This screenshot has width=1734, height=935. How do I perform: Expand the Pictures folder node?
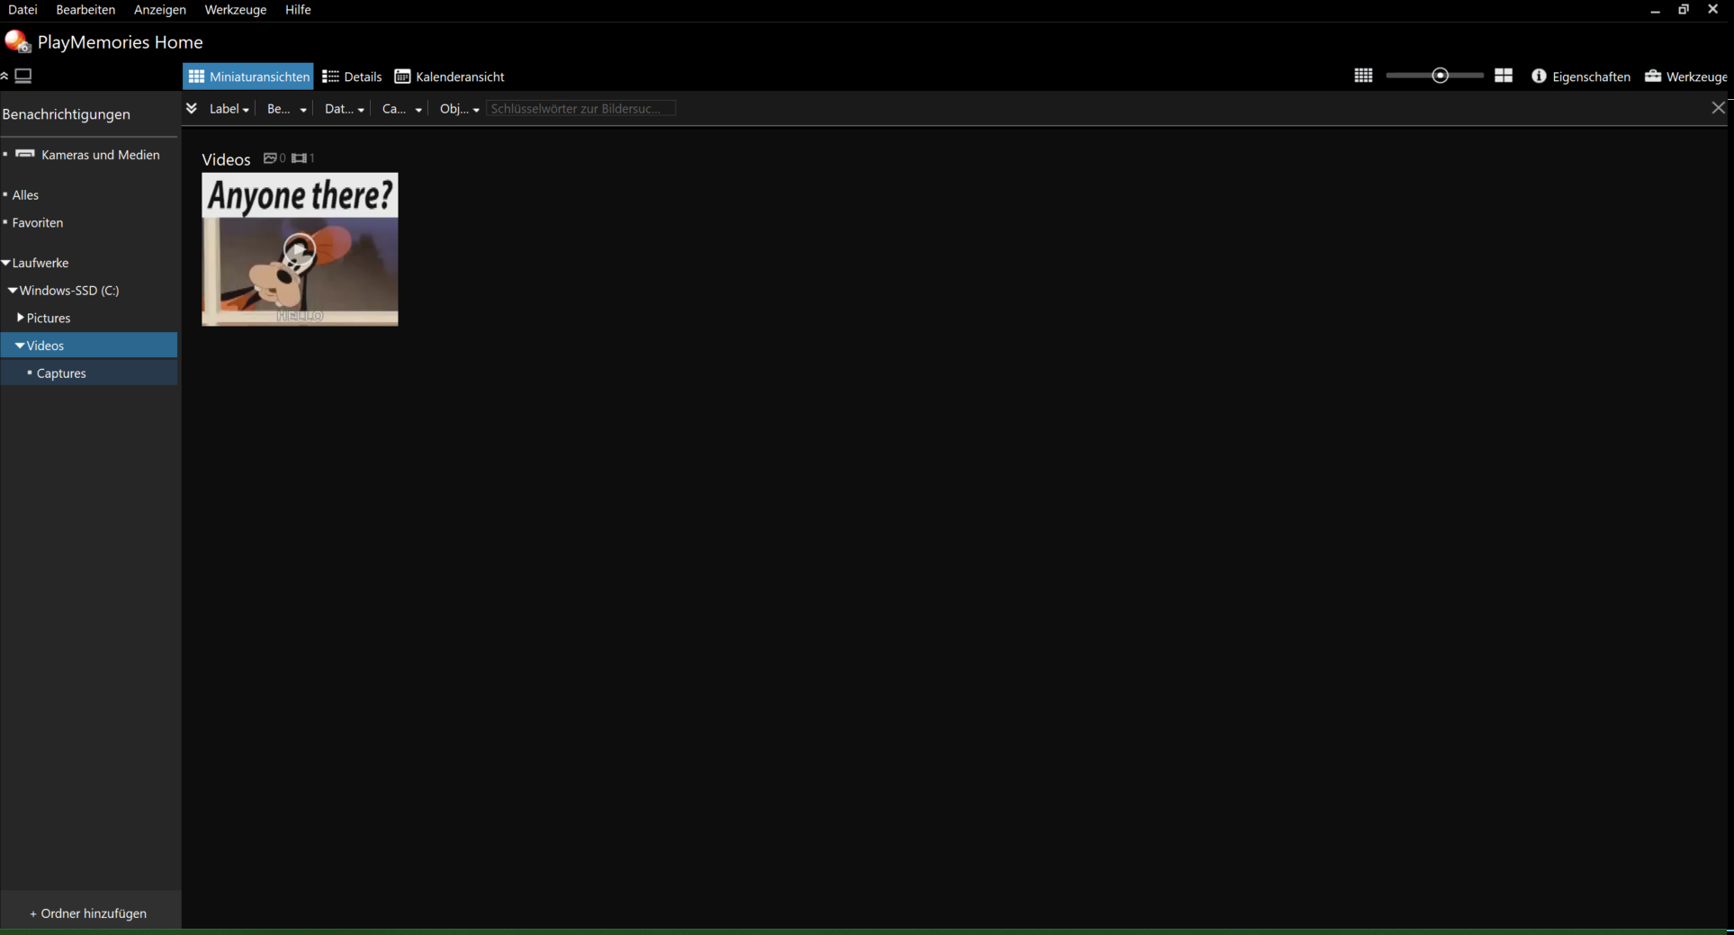pyautogui.click(x=21, y=318)
